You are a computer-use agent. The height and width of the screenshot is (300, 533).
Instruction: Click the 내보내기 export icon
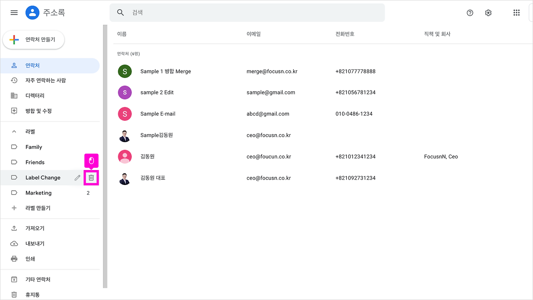click(14, 243)
